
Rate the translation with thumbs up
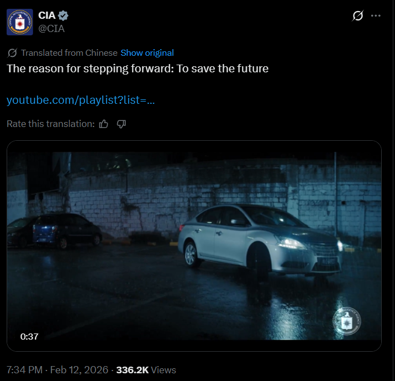point(103,124)
